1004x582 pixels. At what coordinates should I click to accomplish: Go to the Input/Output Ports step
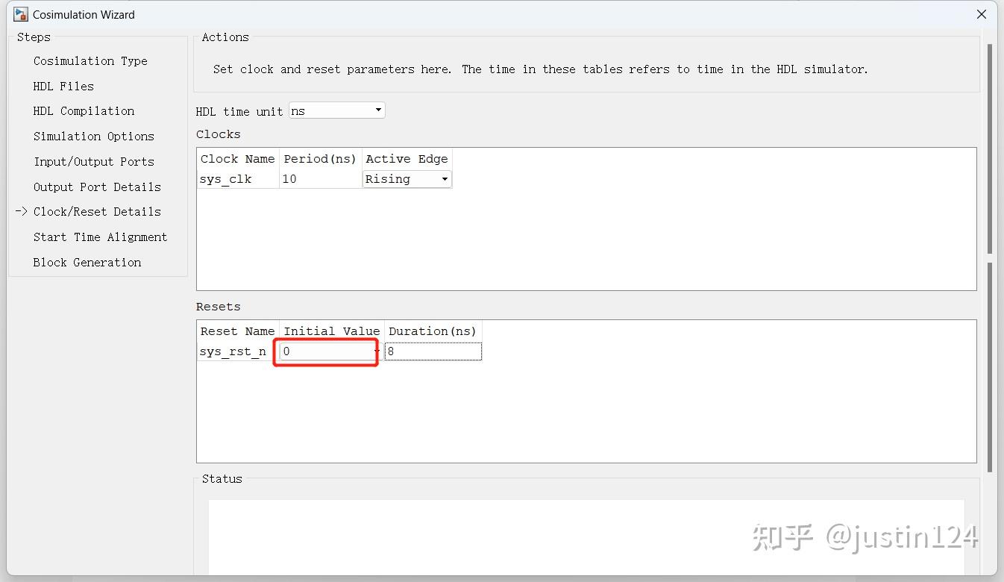click(x=93, y=162)
